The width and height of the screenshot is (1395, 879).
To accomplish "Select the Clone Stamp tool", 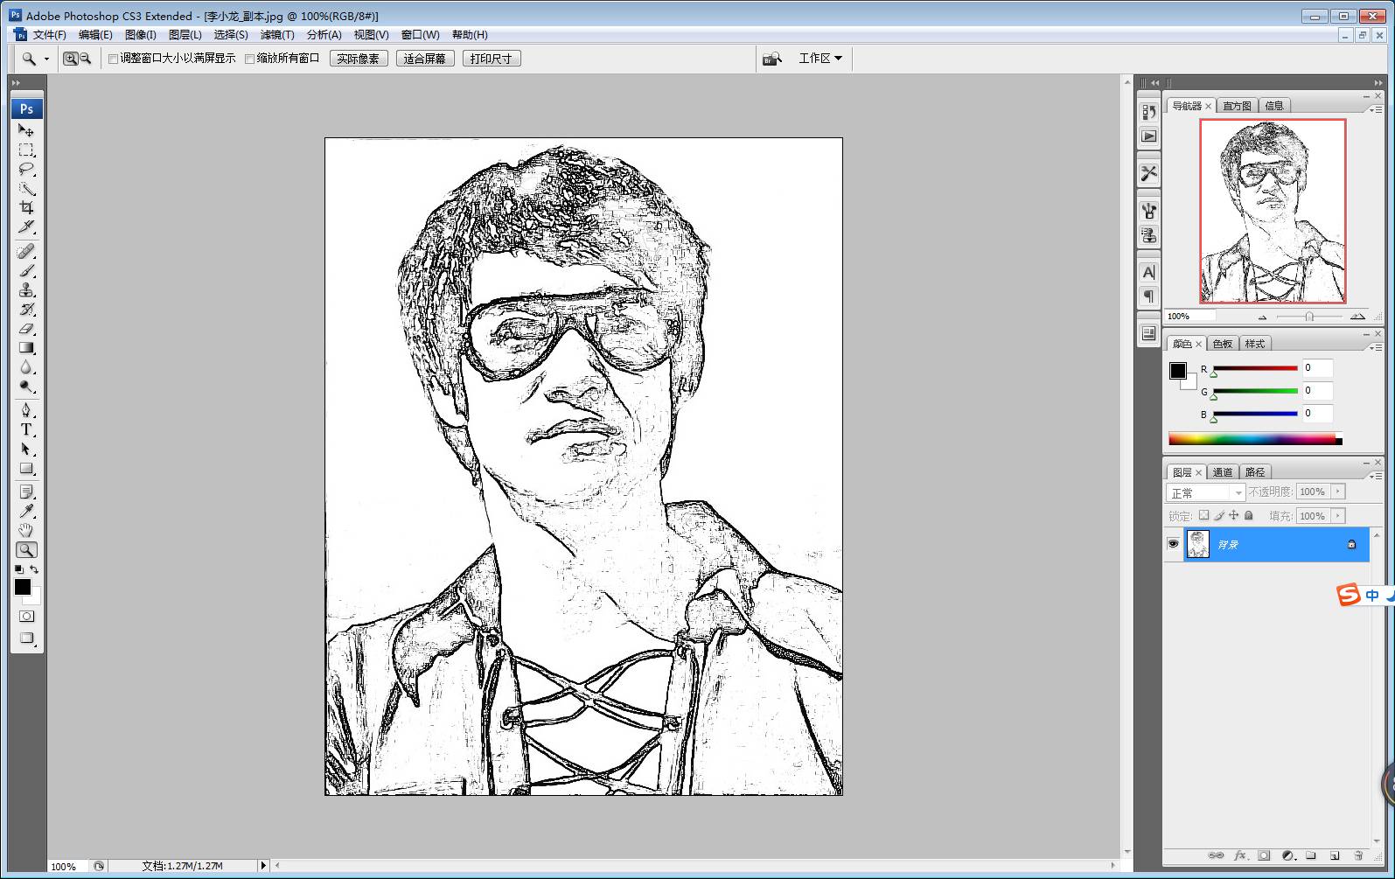I will point(26,290).
